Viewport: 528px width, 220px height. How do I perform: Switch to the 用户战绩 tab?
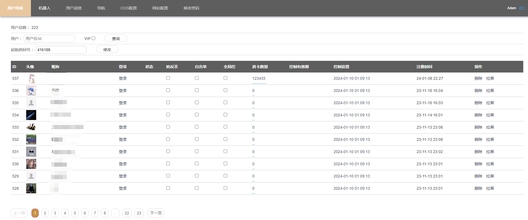pos(74,8)
